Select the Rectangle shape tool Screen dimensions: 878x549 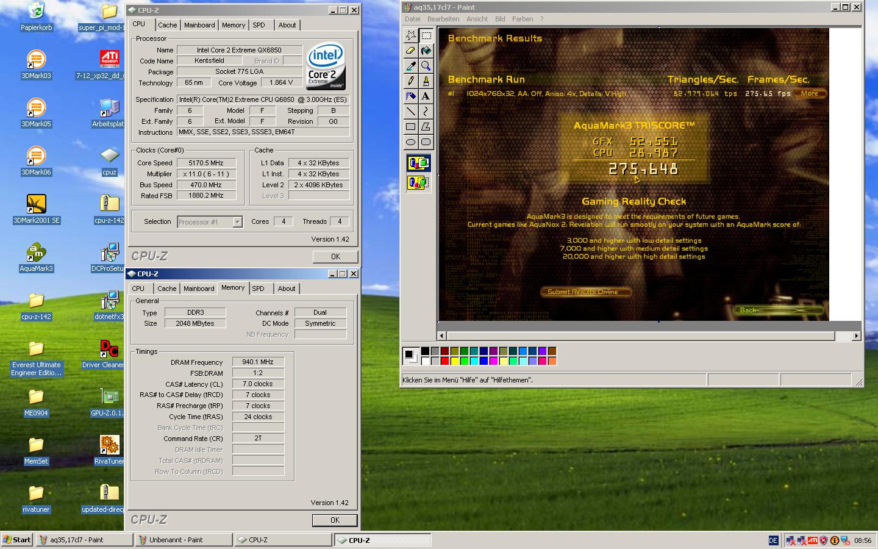coord(411,127)
